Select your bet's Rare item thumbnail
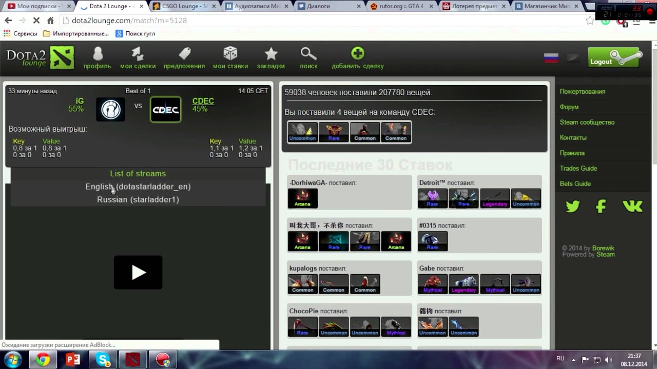 (334, 132)
